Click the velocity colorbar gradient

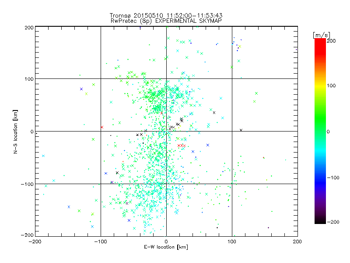(x=320, y=131)
